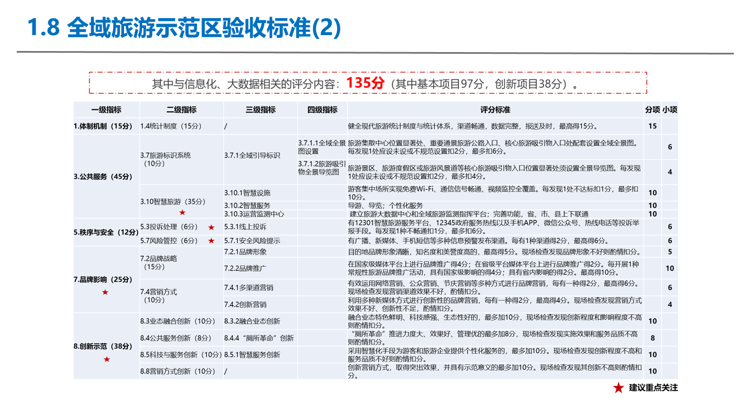
Task: Click the 分项 value 8 in 厕所革命 row
Action: pos(652,338)
